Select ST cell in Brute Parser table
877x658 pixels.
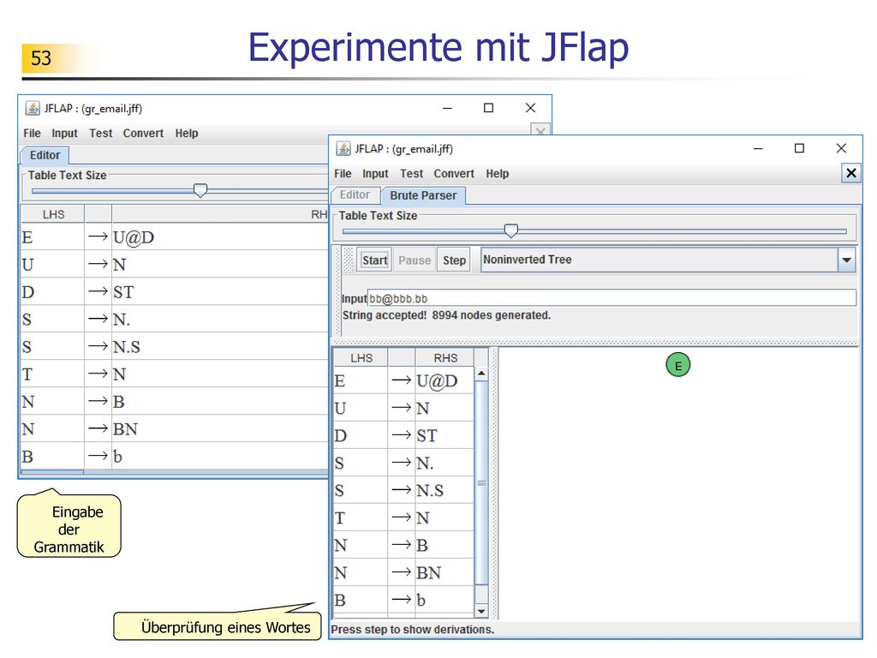pos(444,436)
